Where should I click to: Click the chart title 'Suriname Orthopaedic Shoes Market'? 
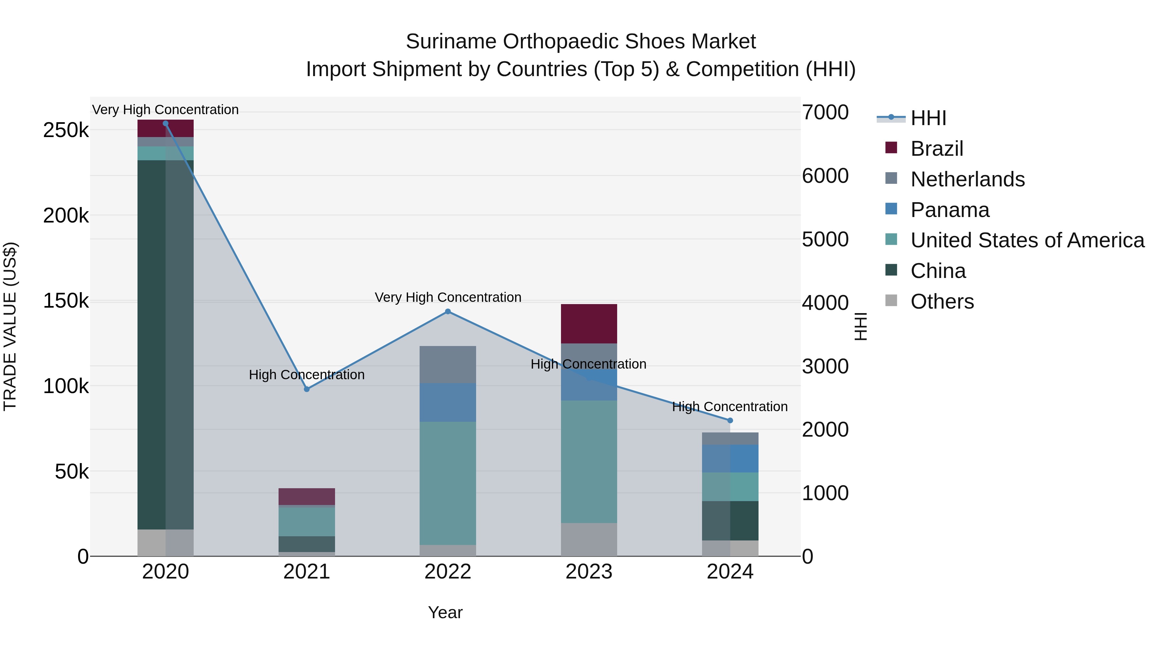tap(581, 42)
